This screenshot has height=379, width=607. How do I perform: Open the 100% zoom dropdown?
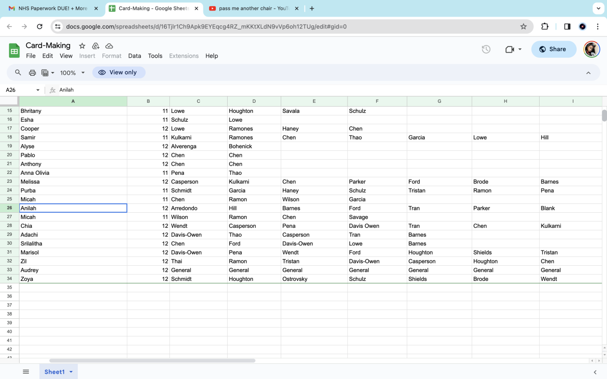pyautogui.click(x=72, y=72)
